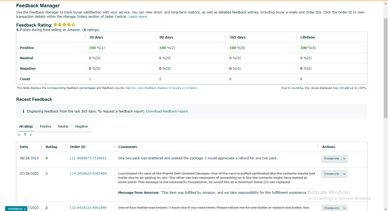Click the Lifetime Positive value 100 %(6)
Screen dimensions: 388x211
click(x=308, y=48)
